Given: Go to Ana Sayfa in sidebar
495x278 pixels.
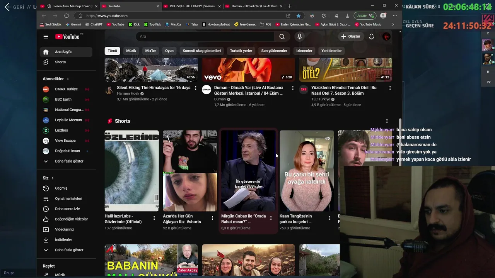Looking at the screenshot, I should point(66,52).
